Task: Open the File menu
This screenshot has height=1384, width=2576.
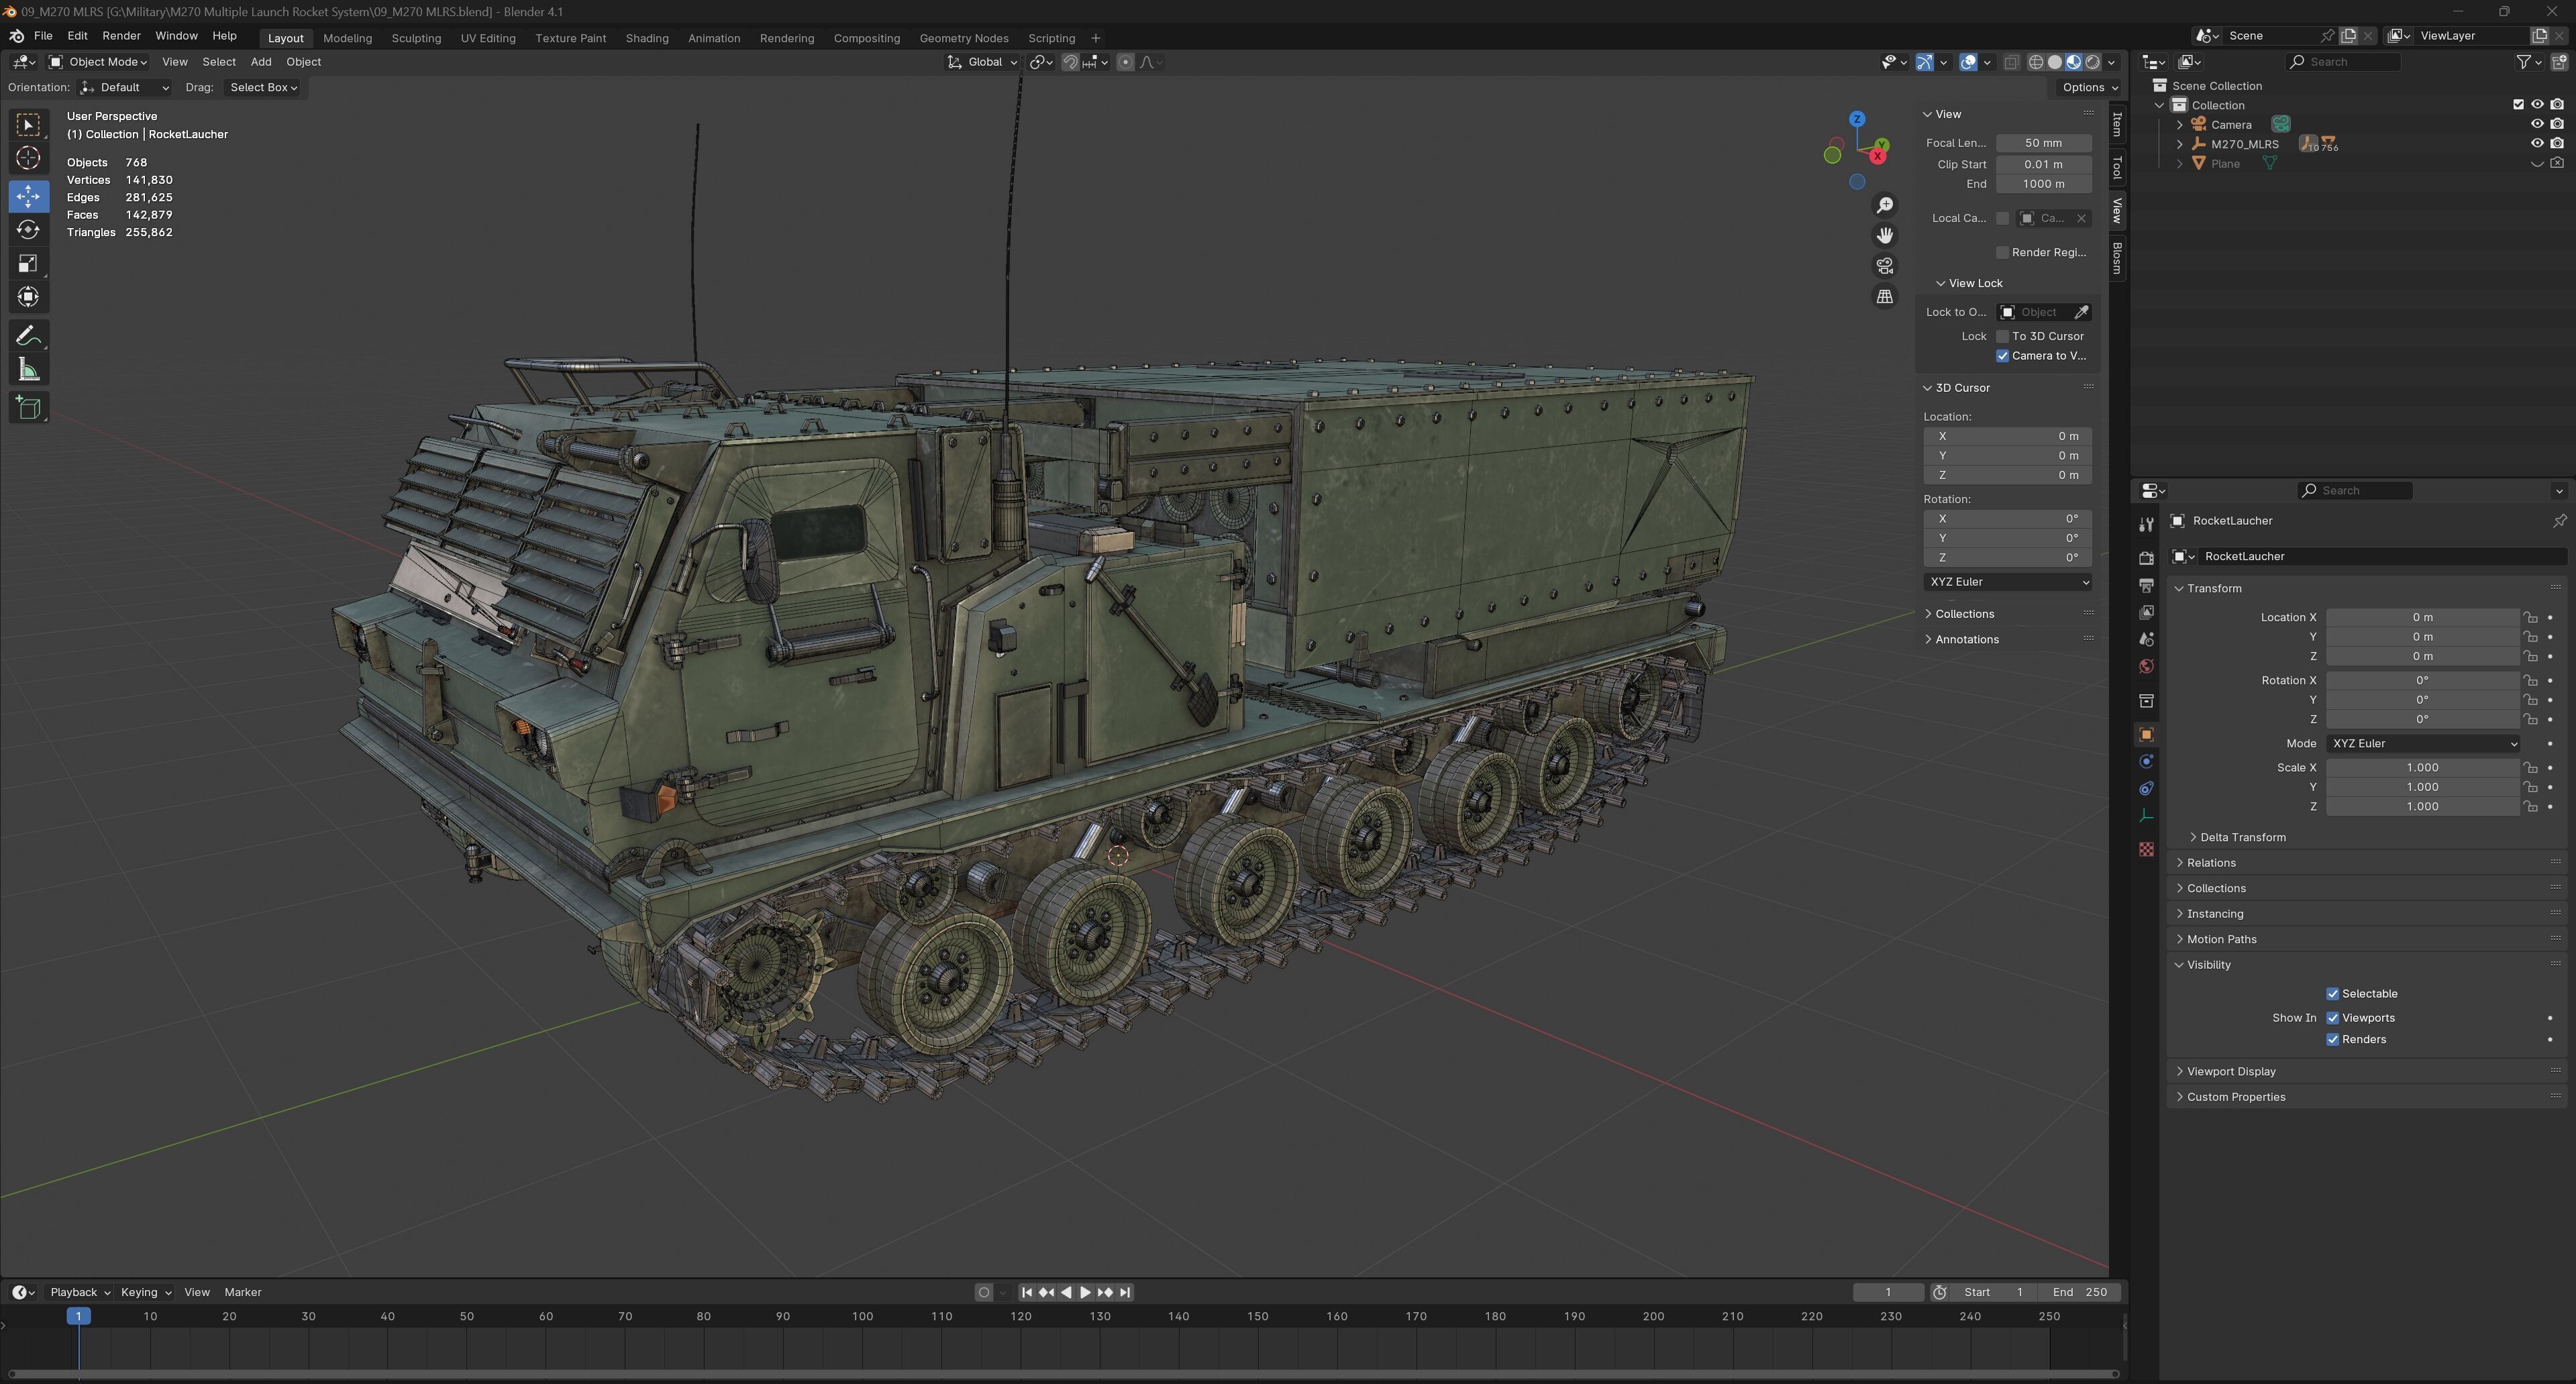Action: (x=43, y=36)
